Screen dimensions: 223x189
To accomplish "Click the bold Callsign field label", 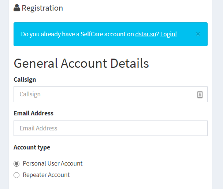I will pos(25,80).
